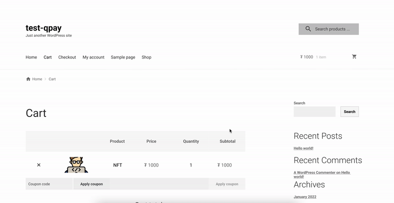This screenshot has height=203, width=394.
Task: Open the NFT product thumbnail image
Action: pos(76,165)
